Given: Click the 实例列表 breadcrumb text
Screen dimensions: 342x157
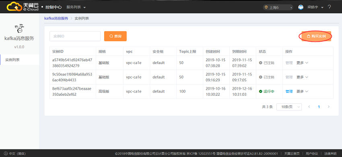Looking at the screenshot, I should [82, 18].
